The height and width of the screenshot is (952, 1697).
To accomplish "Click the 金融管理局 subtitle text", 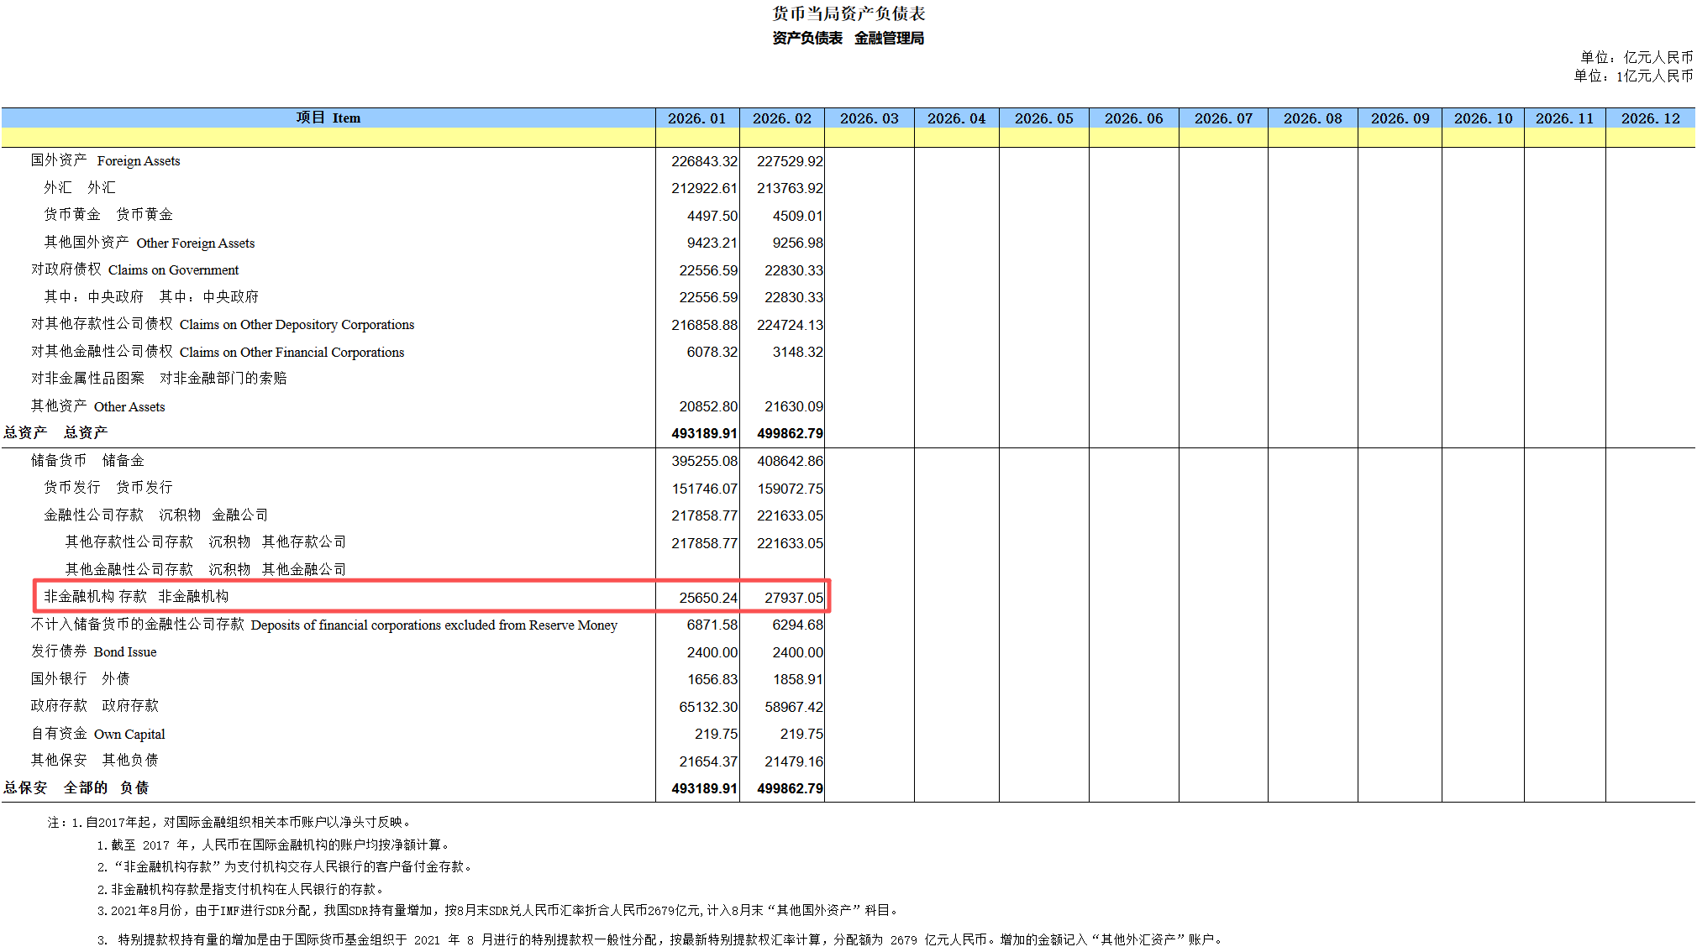I will tap(889, 38).
